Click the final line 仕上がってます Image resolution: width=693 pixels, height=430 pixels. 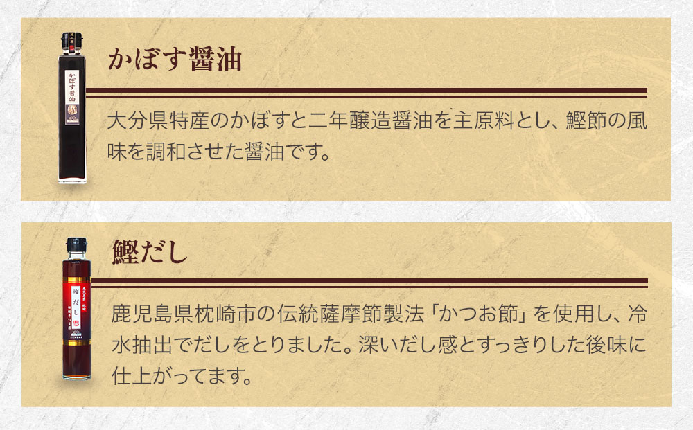pyautogui.click(x=179, y=377)
